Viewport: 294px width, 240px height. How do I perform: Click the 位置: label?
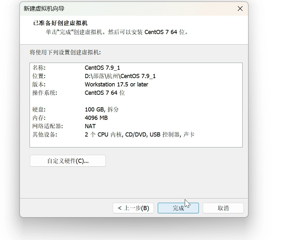coord(39,76)
